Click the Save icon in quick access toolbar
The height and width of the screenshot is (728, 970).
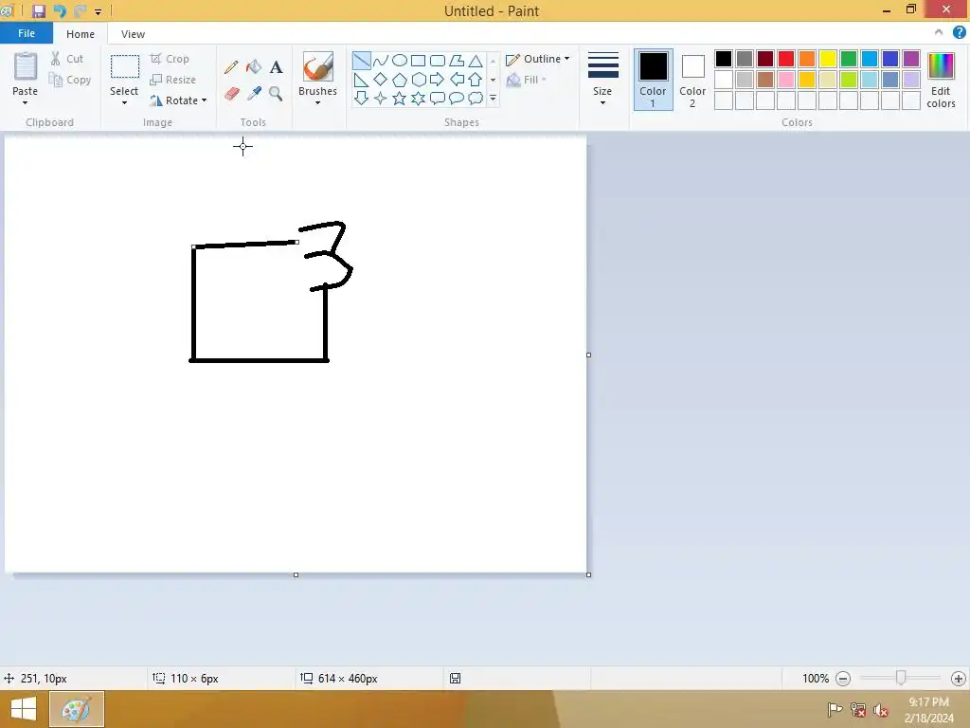coord(39,11)
